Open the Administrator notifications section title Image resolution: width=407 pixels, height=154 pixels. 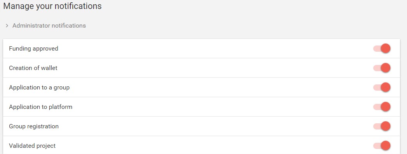tap(49, 26)
